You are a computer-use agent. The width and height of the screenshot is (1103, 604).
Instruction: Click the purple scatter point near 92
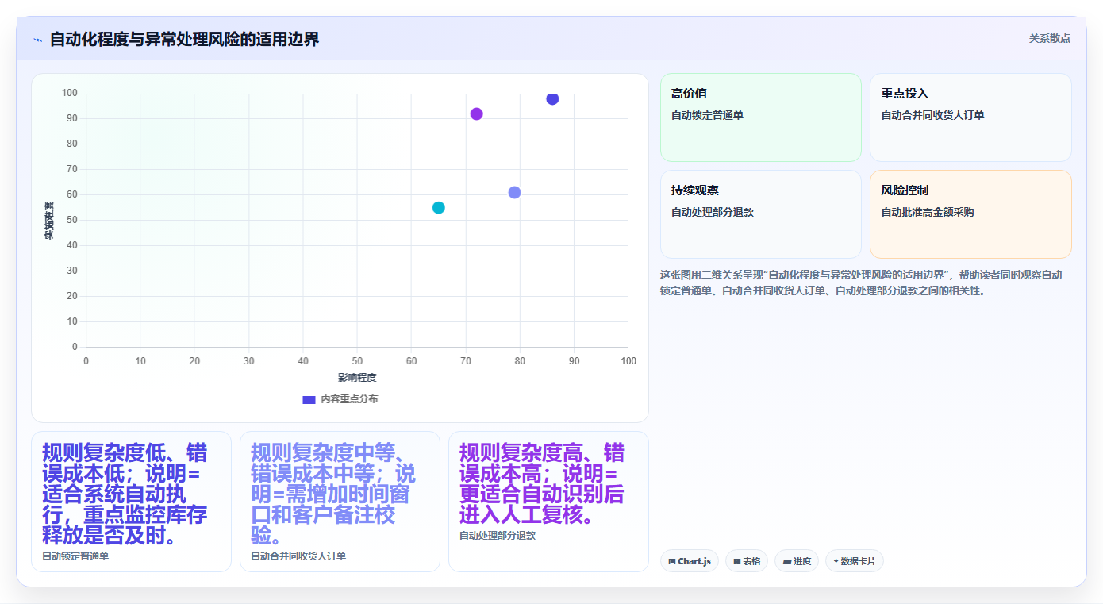476,113
